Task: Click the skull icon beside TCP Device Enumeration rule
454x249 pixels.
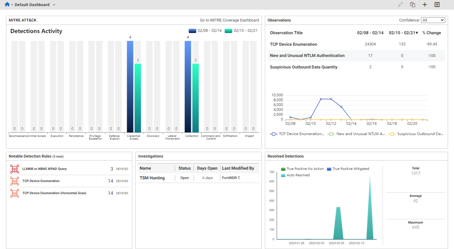Action: [x=14, y=181]
